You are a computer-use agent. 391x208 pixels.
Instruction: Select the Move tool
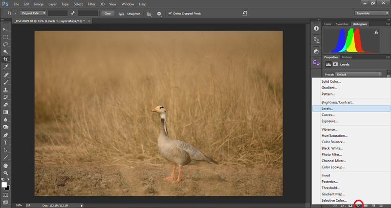click(6, 30)
